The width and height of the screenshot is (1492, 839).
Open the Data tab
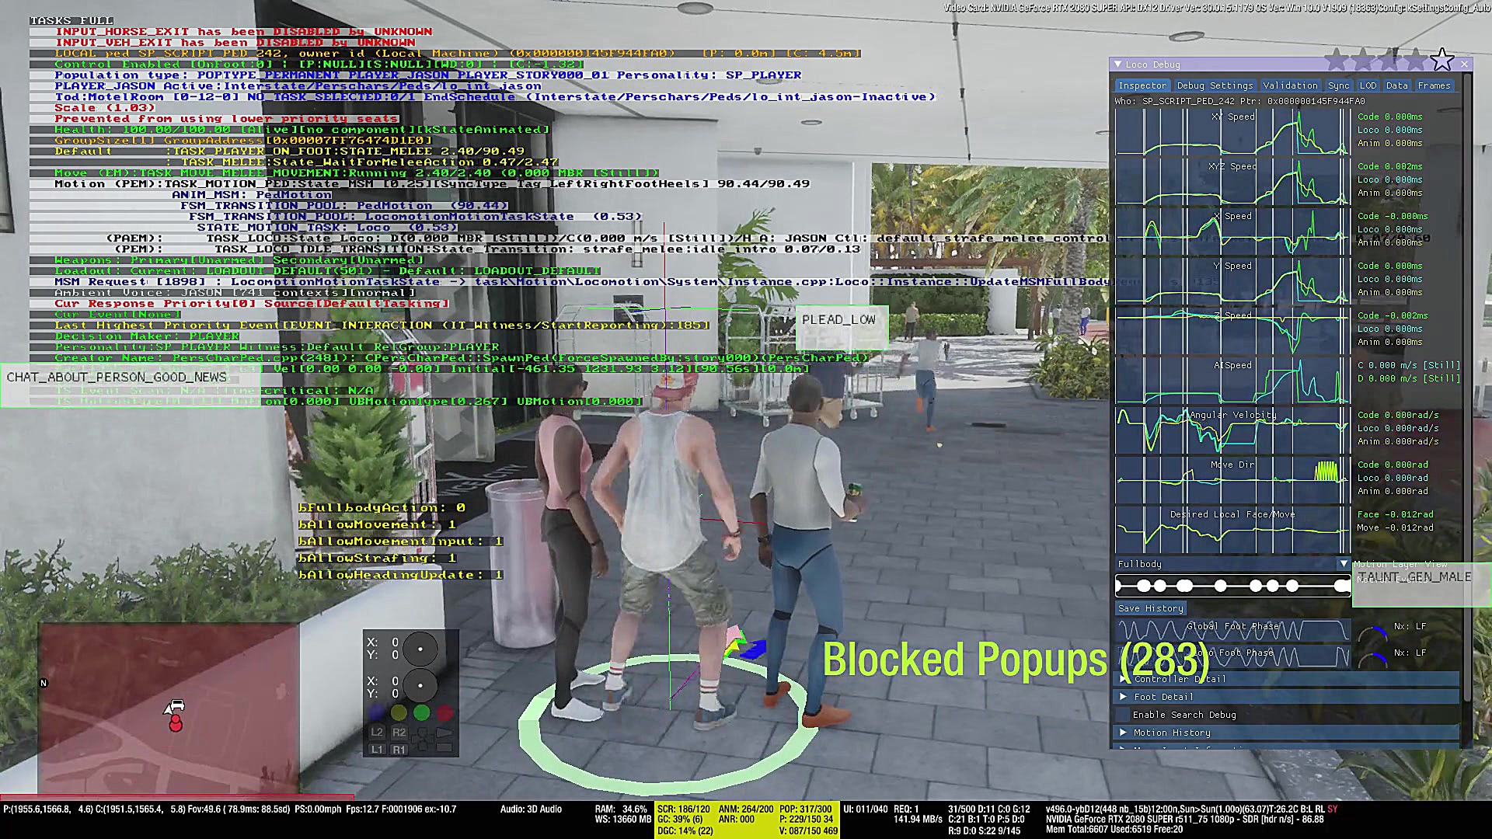click(1396, 85)
